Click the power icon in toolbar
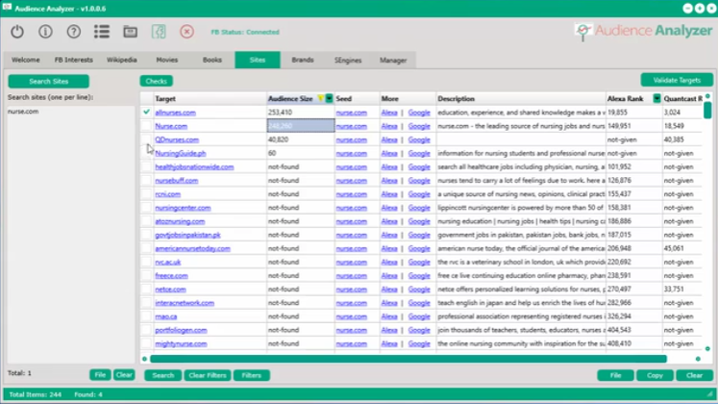Viewport: 718px width, 404px height. point(17,32)
